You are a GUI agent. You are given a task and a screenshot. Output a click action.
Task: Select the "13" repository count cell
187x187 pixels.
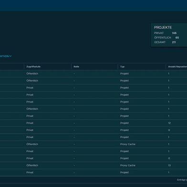tap(169, 166)
